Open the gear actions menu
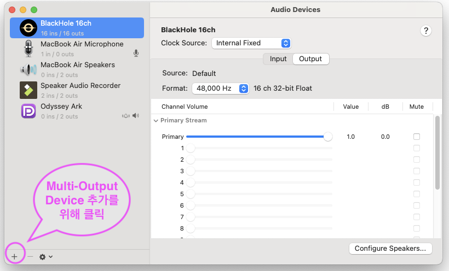 click(46, 257)
